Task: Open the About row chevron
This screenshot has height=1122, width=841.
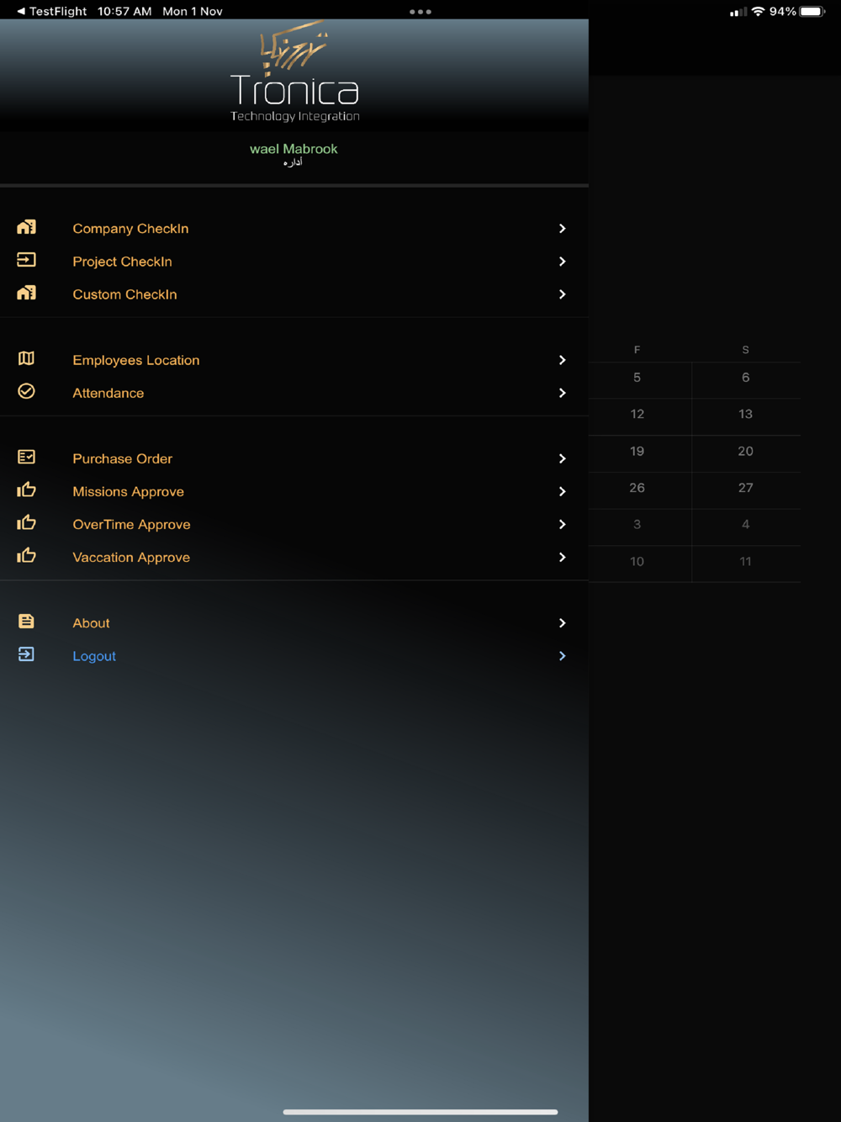Action: (563, 623)
